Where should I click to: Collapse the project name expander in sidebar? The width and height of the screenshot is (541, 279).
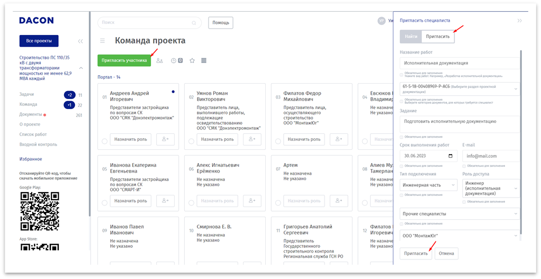coord(81,68)
